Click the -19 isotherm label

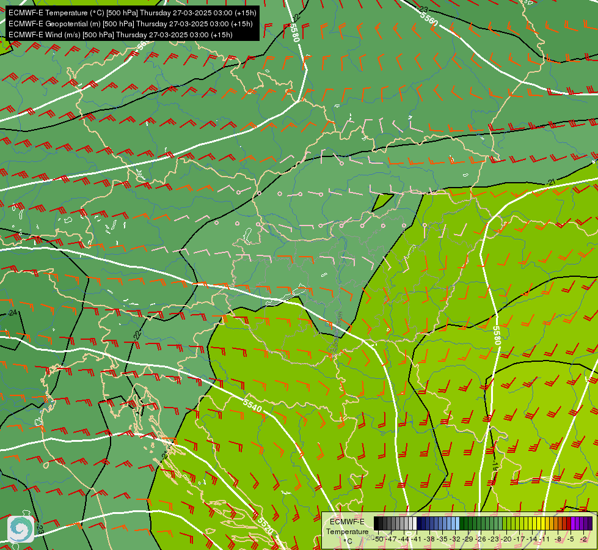tap(495, 466)
